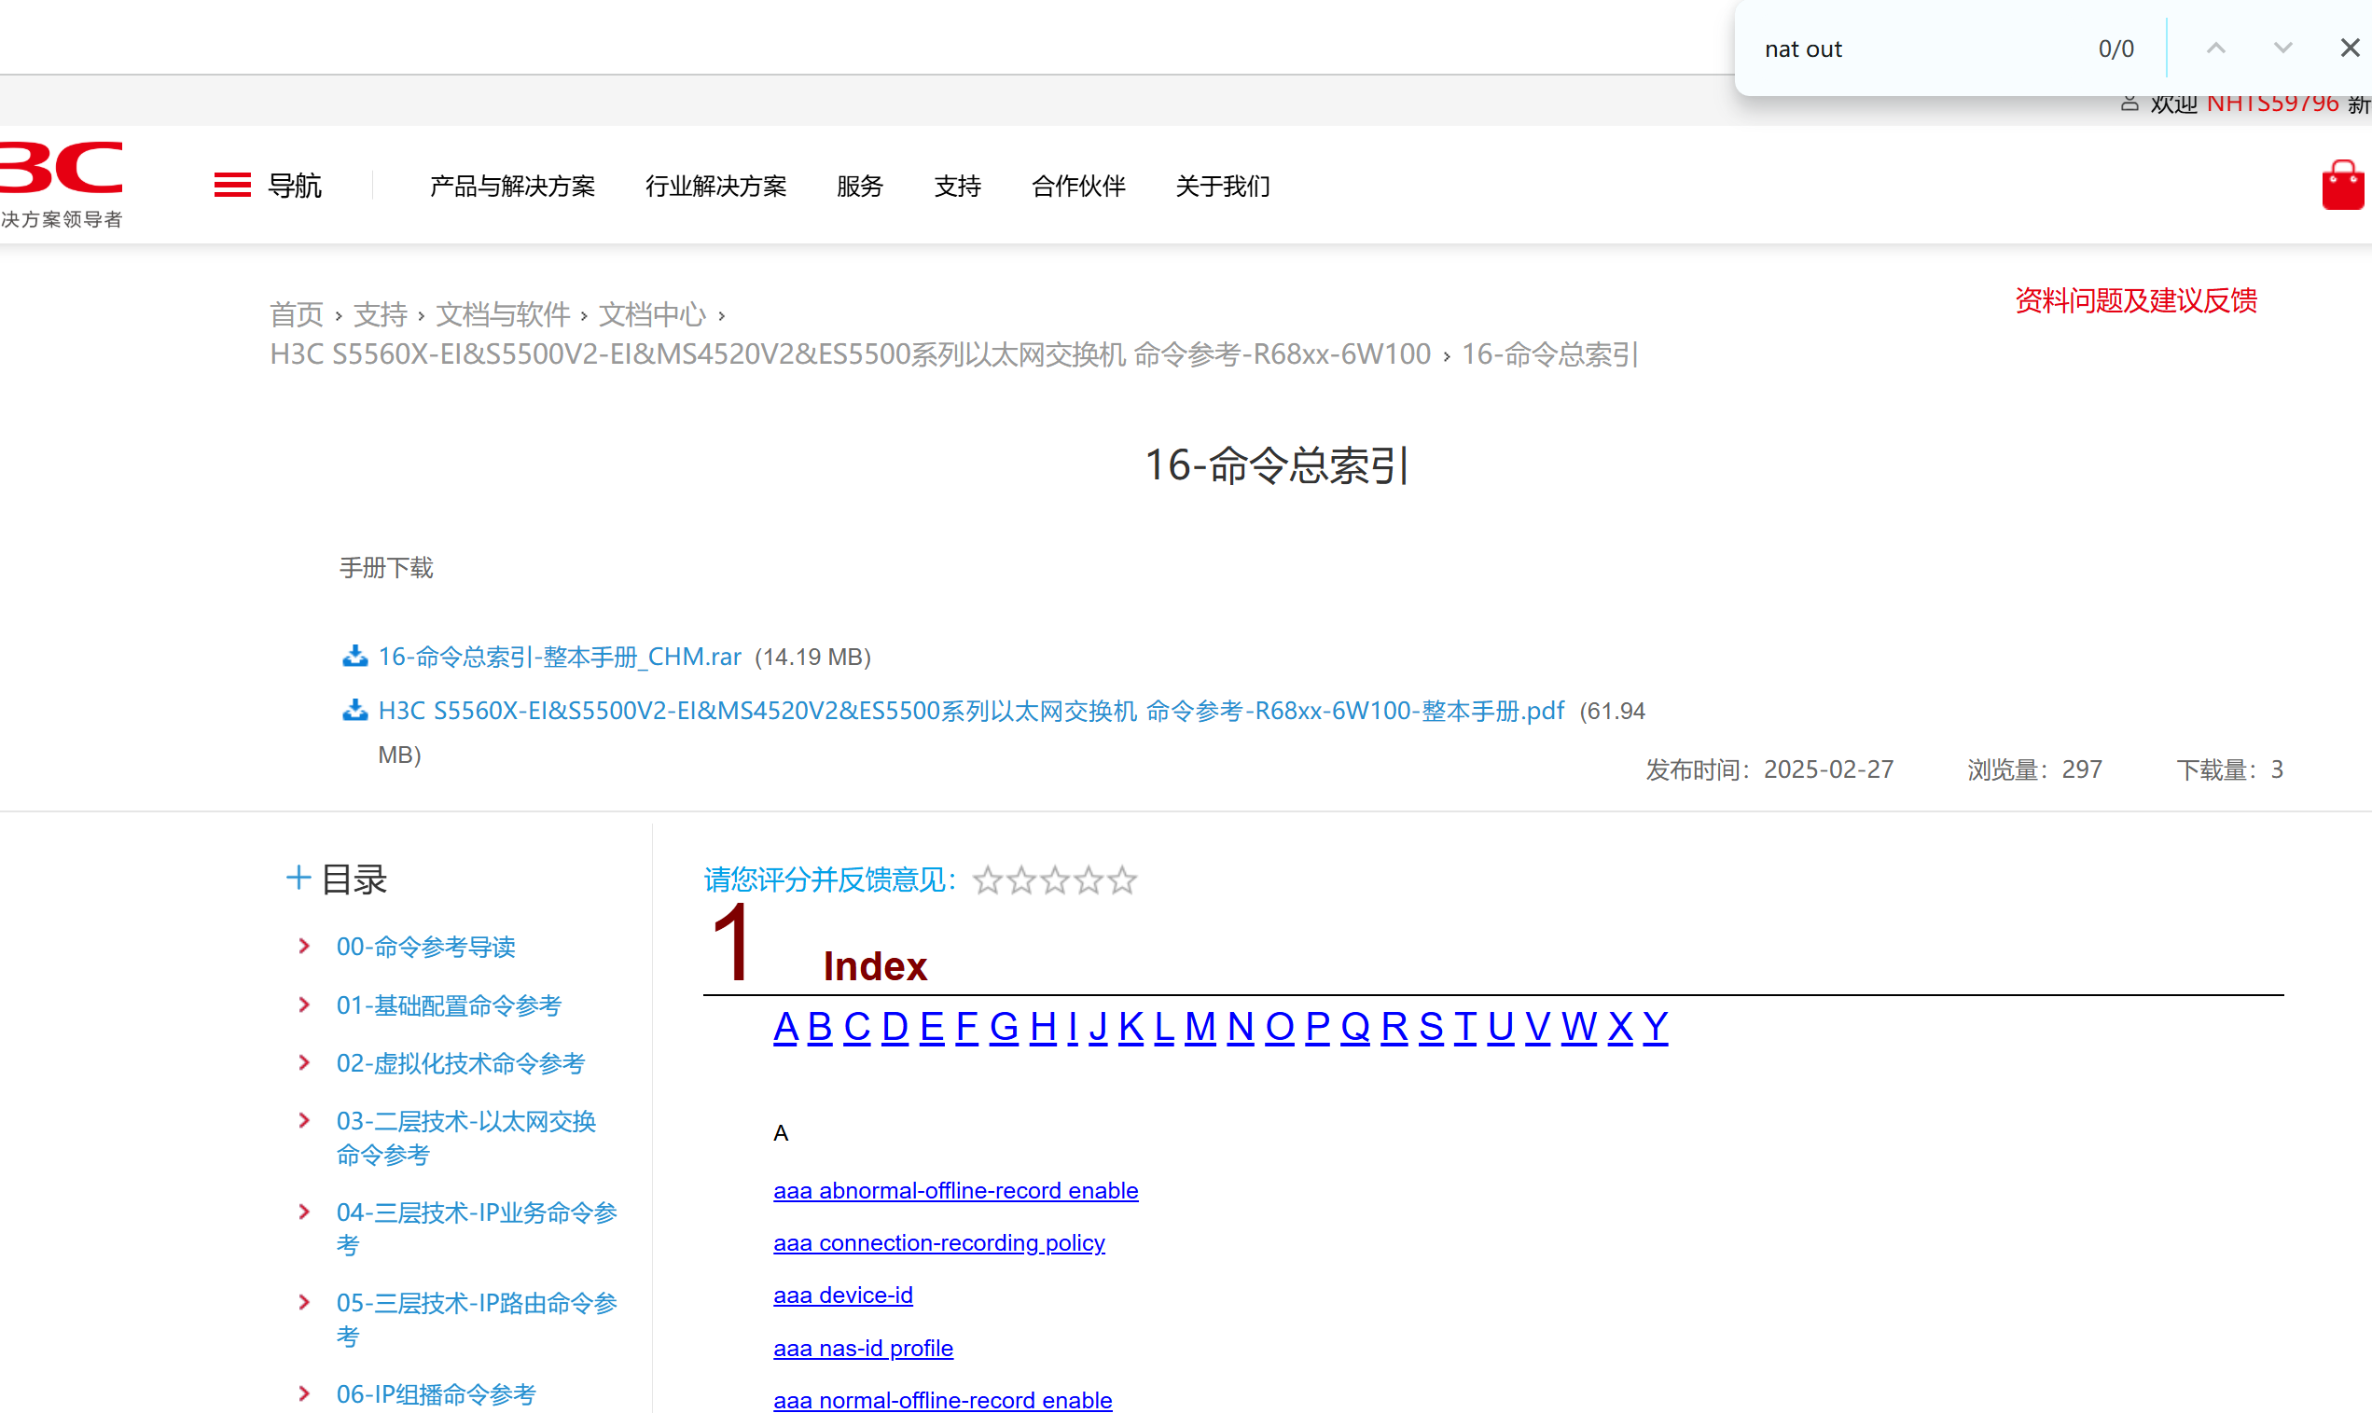Close the find-in-page bar
The image size is (2372, 1413).
2349,48
